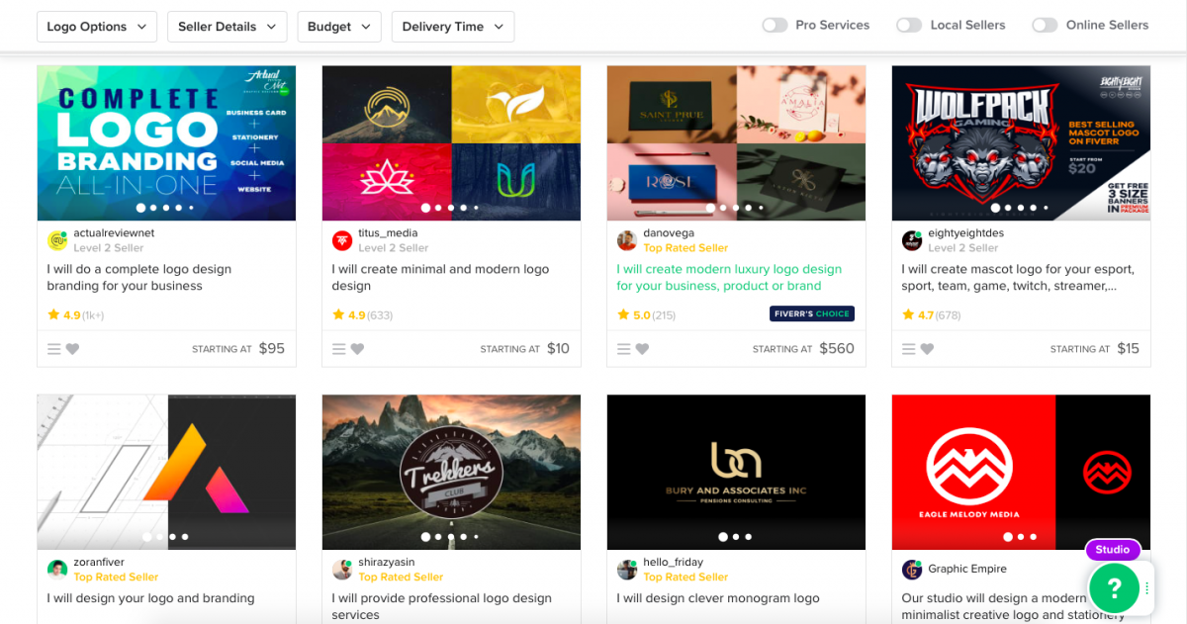Open the list menu icon on actualreviewnet gig
This screenshot has height=624, width=1187.
click(54, 349)
